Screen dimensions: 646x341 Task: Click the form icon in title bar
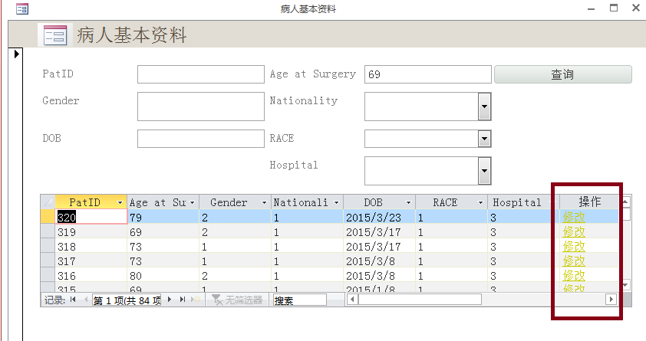[22, 9]
